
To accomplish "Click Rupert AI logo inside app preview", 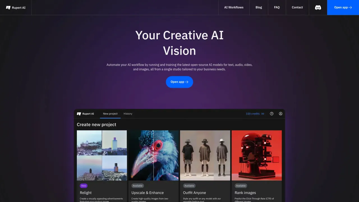I will point(86,114).
